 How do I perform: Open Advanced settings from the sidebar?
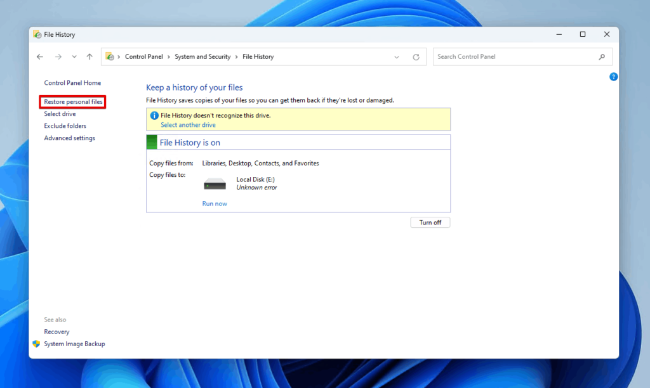(x=69, y=138)
